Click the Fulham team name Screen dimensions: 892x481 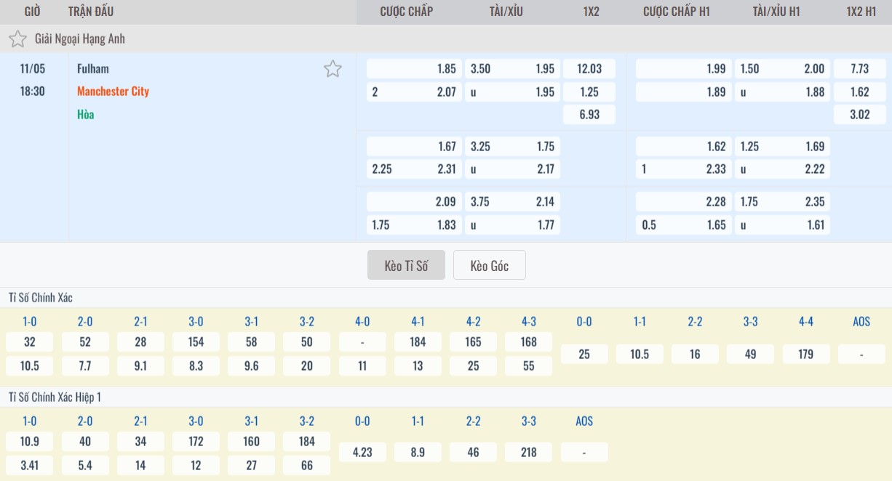[x=93, y=68]
